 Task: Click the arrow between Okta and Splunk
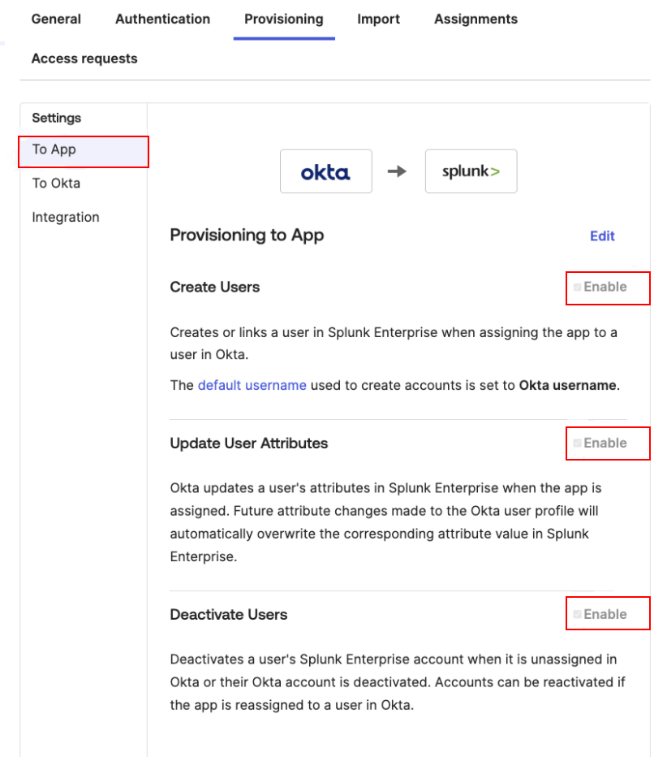coord(397,171)
